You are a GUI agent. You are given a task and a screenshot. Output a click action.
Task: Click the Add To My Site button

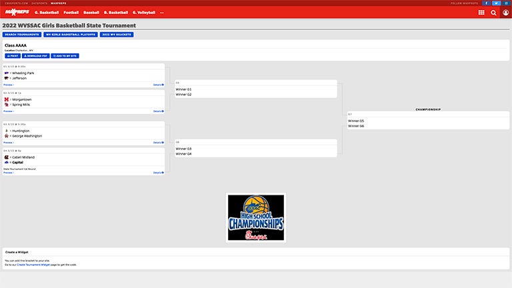(x=65, y=56)
